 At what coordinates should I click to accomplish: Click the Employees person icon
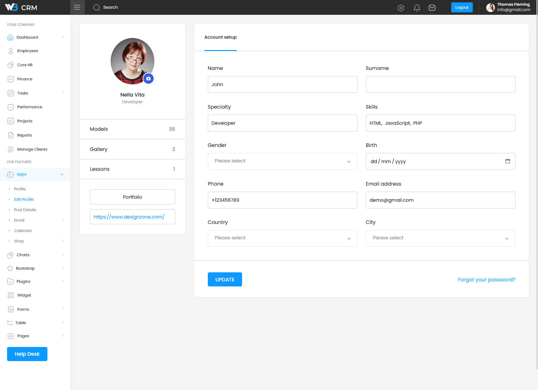[x=11, y=51]
